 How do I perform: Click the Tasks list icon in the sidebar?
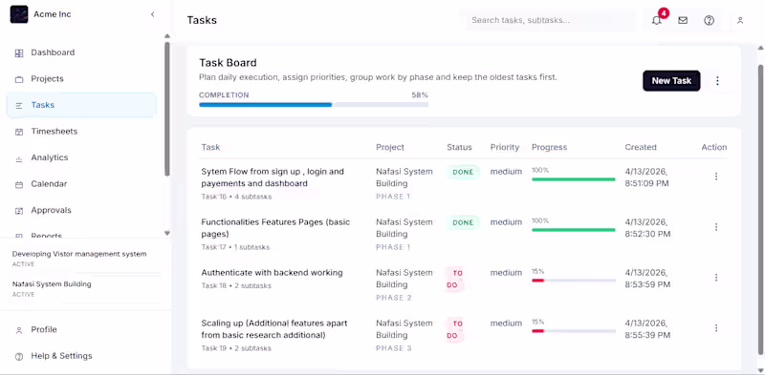pos(19,106)
